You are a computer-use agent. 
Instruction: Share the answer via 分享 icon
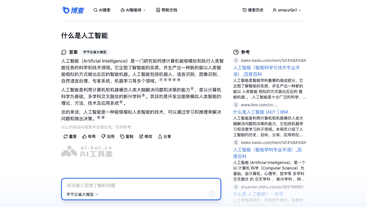point(160,136)
